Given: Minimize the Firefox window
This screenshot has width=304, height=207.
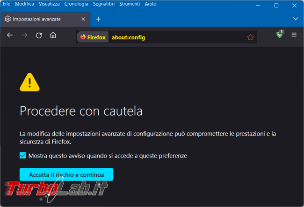Looking at the screenshot, I should tap(258, 6).
